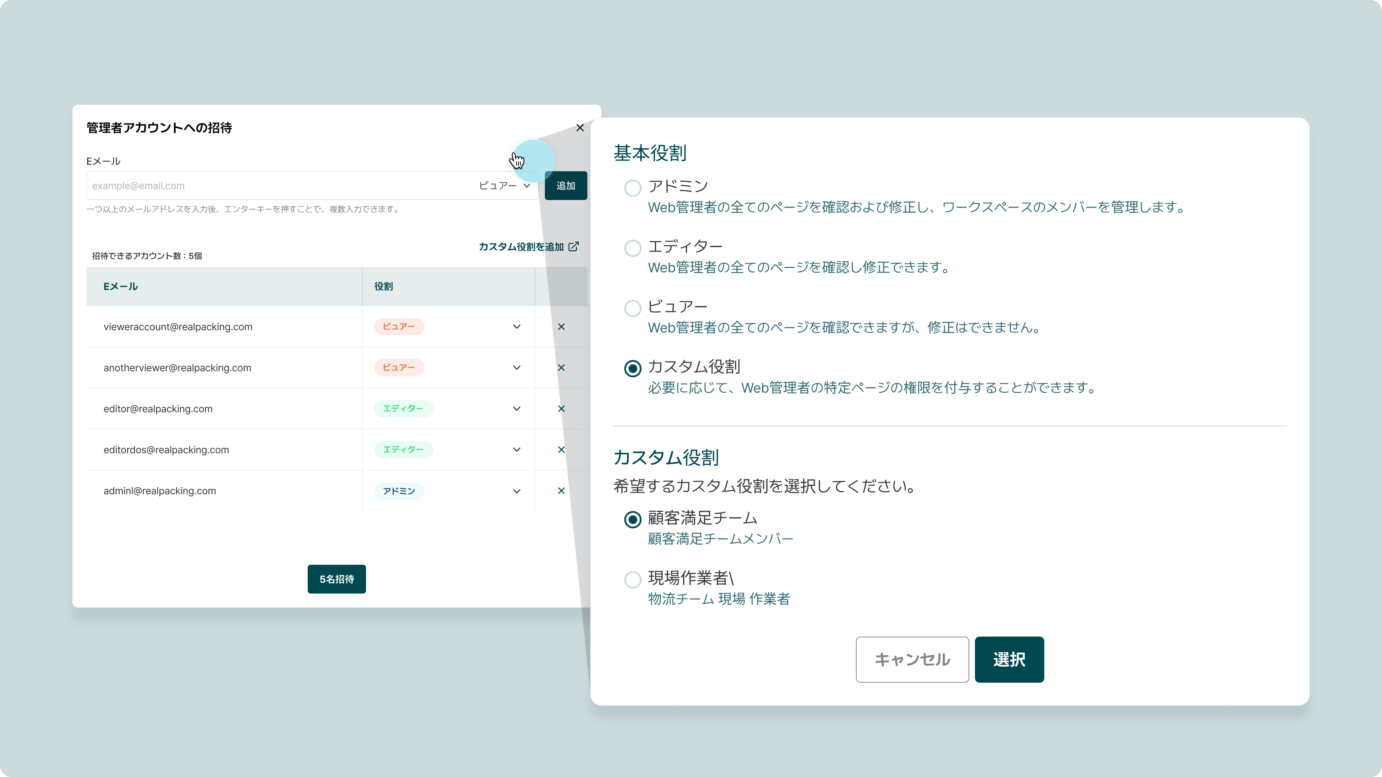Select the 現場作業者 custom role radio
This screenshot has height=777, width=1382.
point(633,579)
